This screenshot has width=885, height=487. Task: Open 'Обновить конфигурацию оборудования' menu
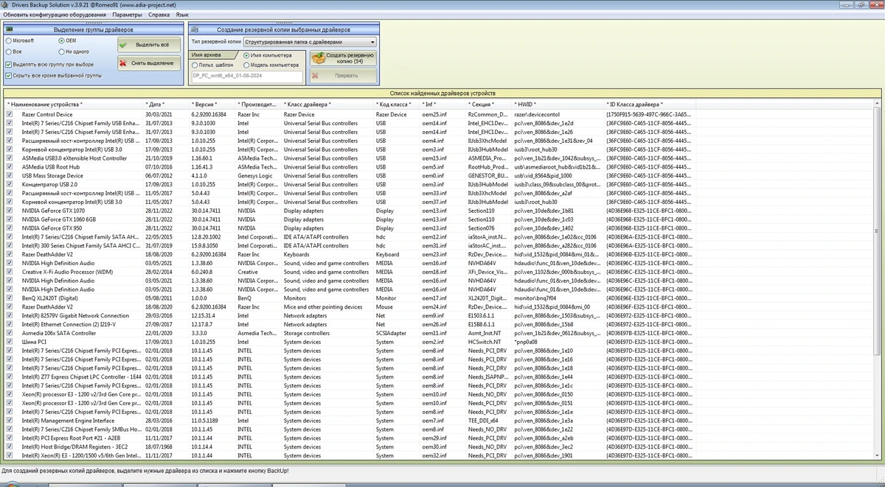point(53,15)
